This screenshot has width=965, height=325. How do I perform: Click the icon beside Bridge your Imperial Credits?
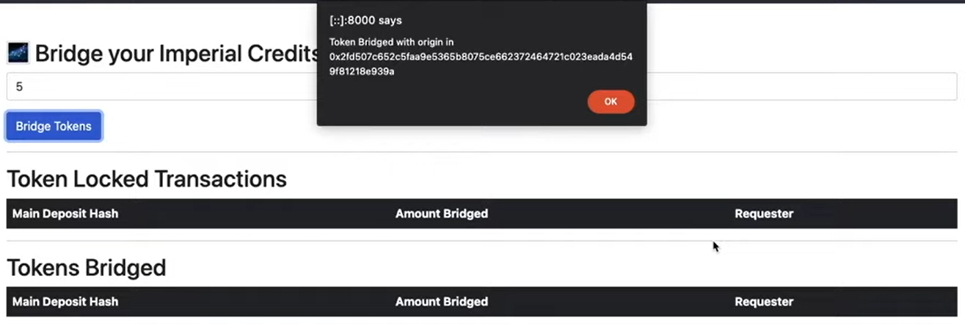click(x=18, y=53)
